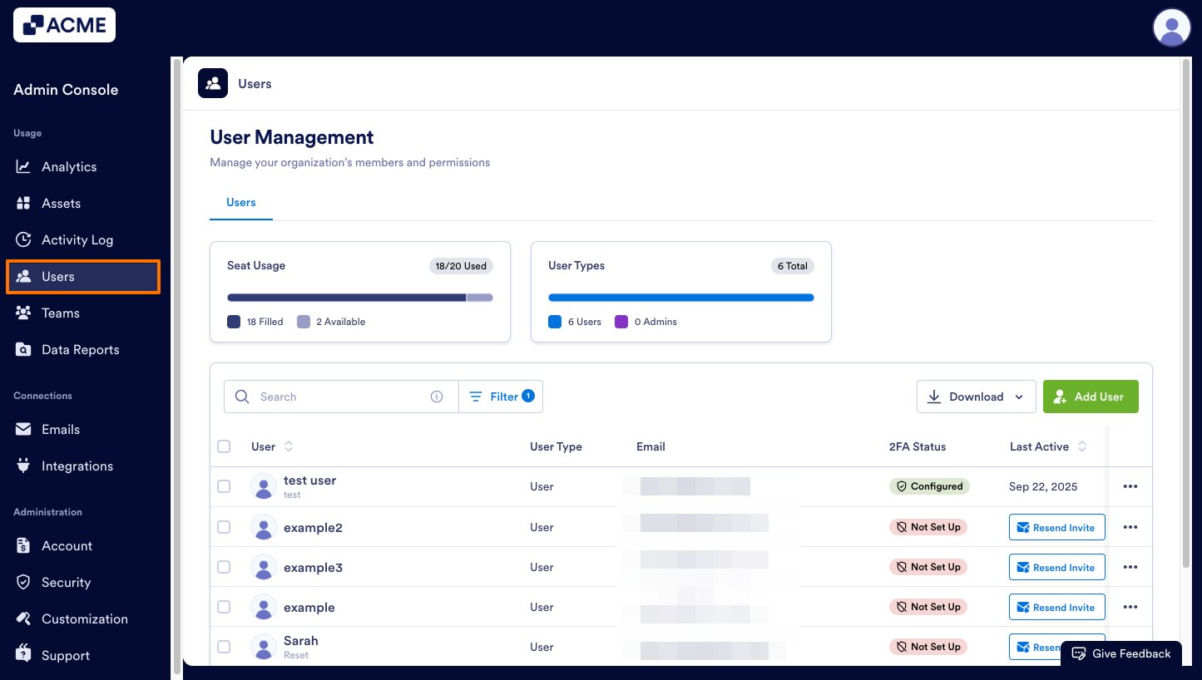1202x680 pixels.
Task: Sort by the User column arrows
Action: [x=289, y=446]
